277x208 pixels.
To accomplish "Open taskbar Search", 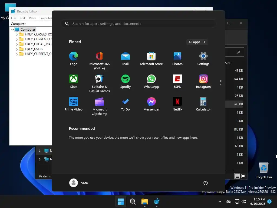I will click(x=133, y=201).
